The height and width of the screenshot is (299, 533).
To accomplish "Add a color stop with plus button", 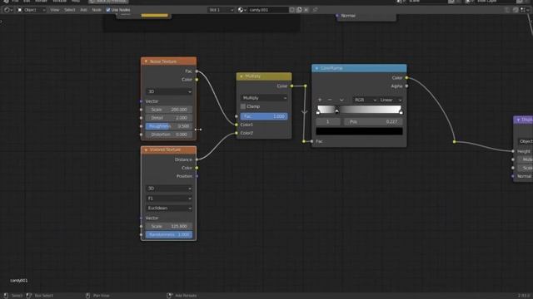I will (320, 100).
